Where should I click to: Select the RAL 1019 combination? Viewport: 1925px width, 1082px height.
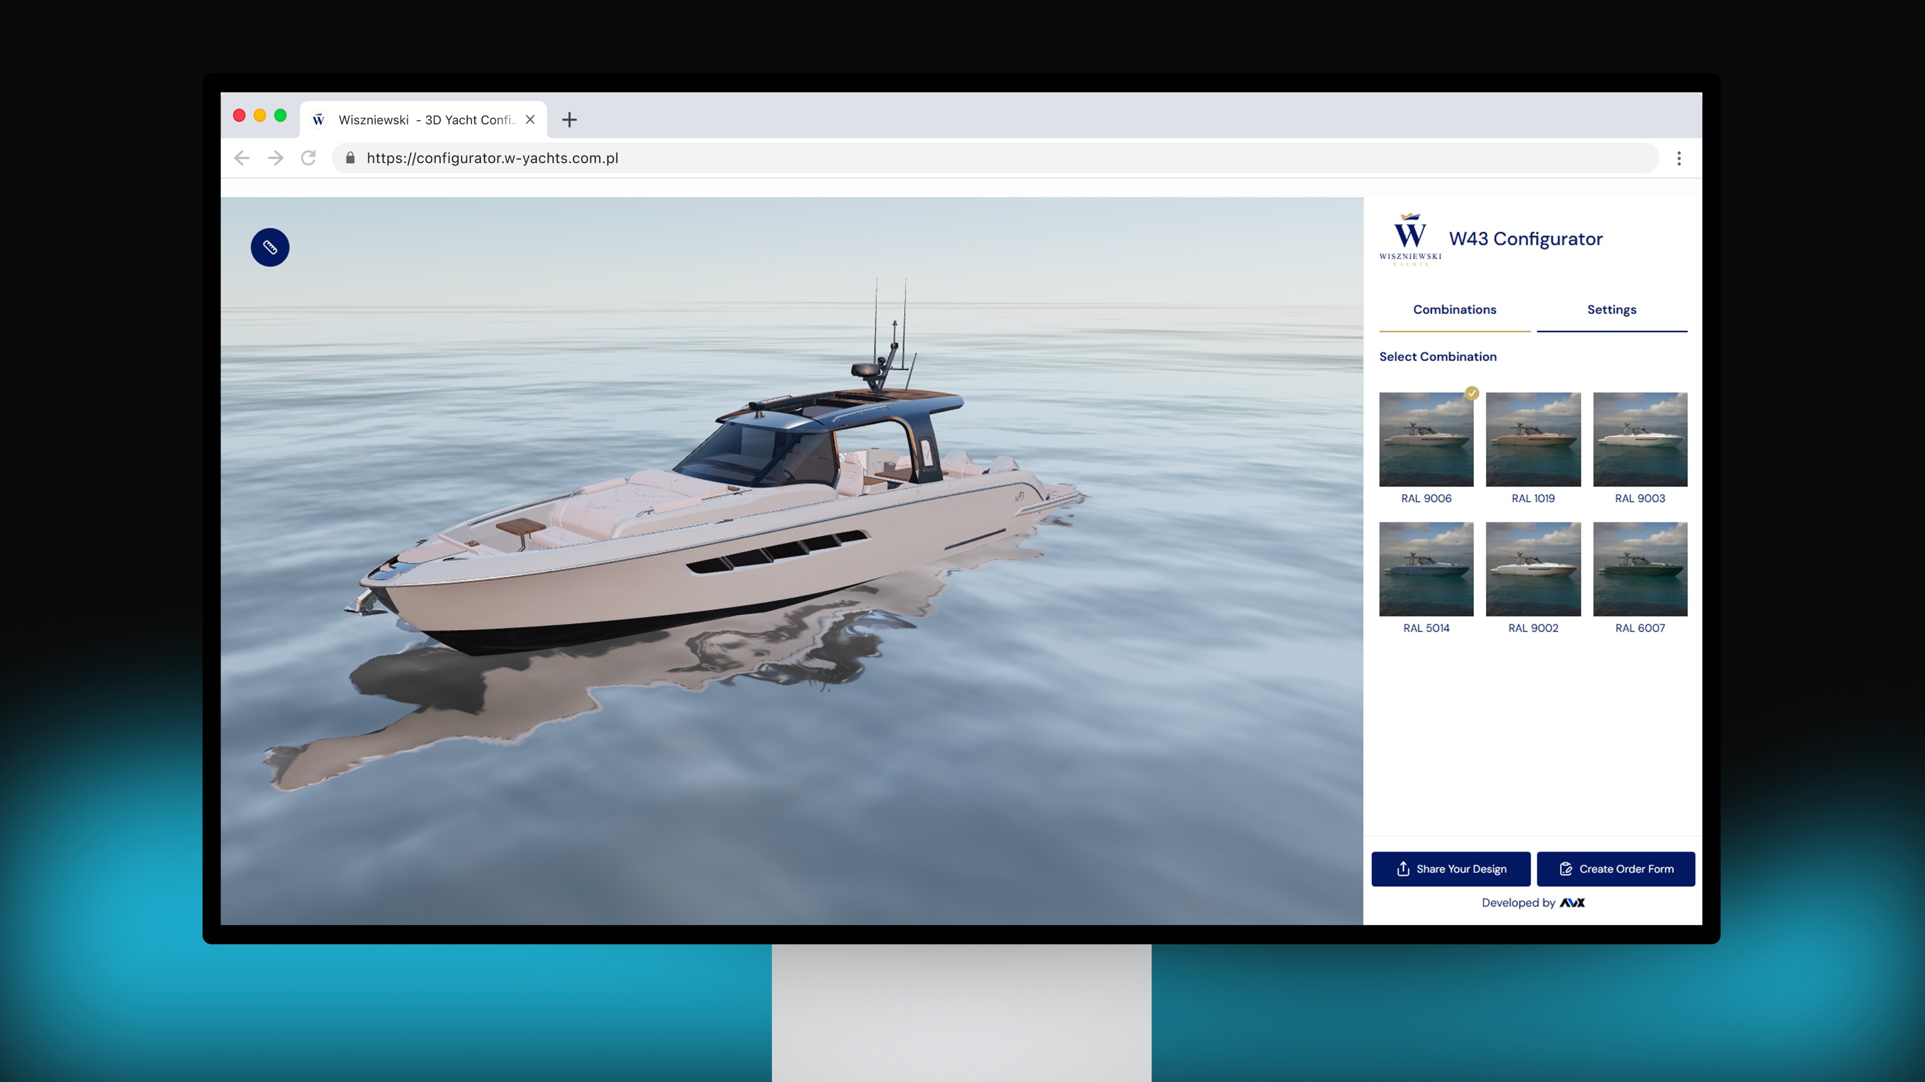(1532, 439)
